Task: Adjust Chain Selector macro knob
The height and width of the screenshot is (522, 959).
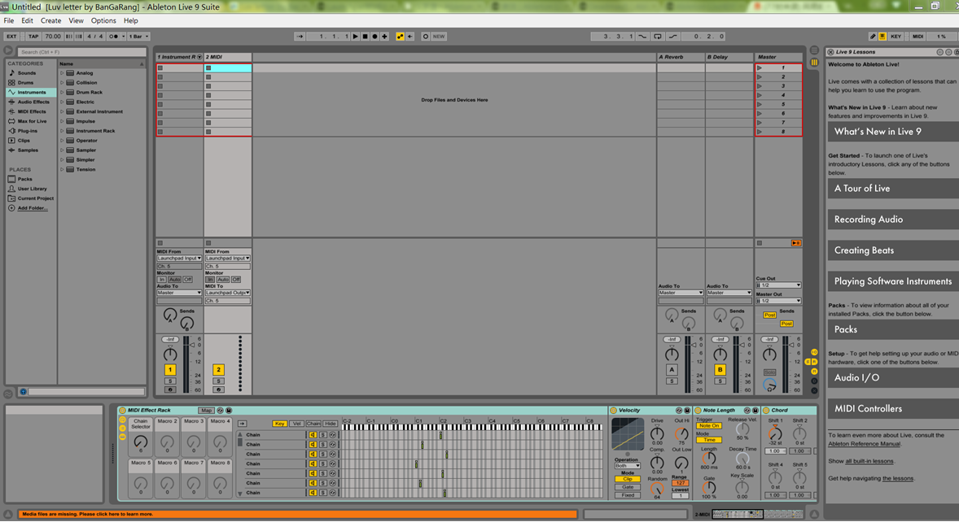Action: (141, 442)
